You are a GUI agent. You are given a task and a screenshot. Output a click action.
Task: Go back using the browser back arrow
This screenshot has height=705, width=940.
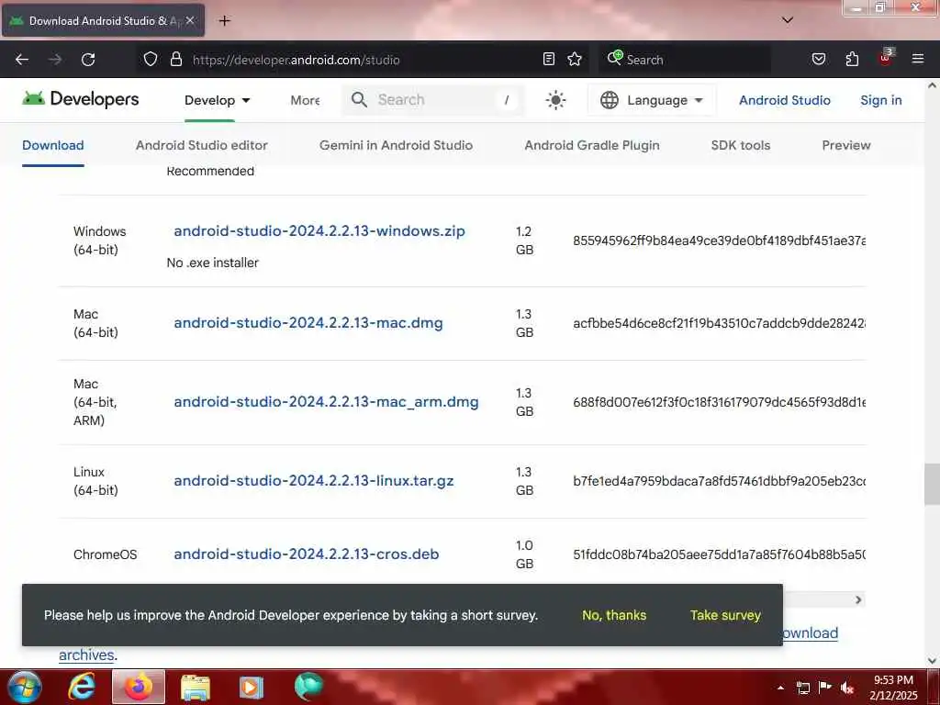(x=22, y=60)
